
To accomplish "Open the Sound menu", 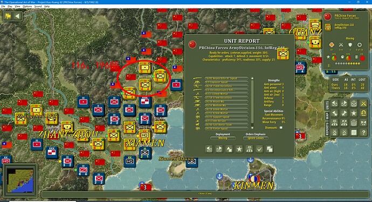I will tap(38, 6).
